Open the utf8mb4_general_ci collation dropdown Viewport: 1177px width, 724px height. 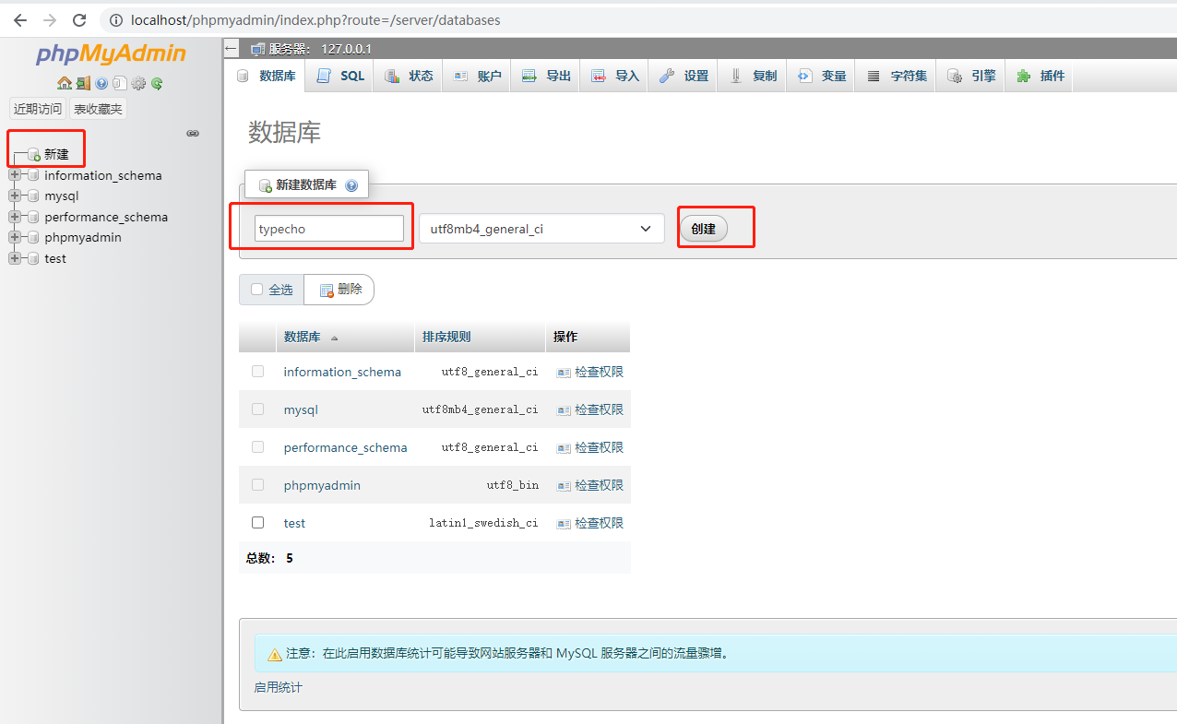point(541,229)
